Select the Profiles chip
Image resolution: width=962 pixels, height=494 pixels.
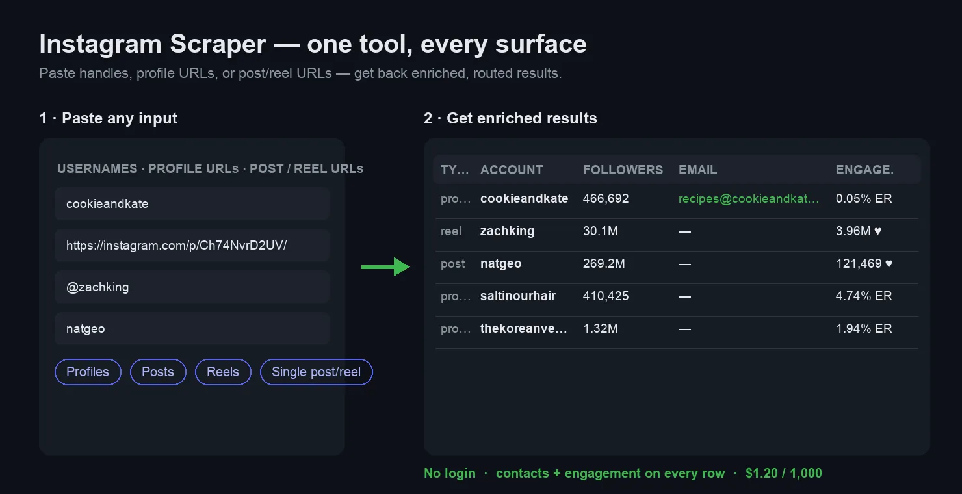click(x=88, y=372)
